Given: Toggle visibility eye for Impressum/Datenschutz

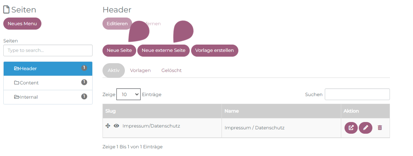Looking at the screenshot, I should [x=116, y=126].
